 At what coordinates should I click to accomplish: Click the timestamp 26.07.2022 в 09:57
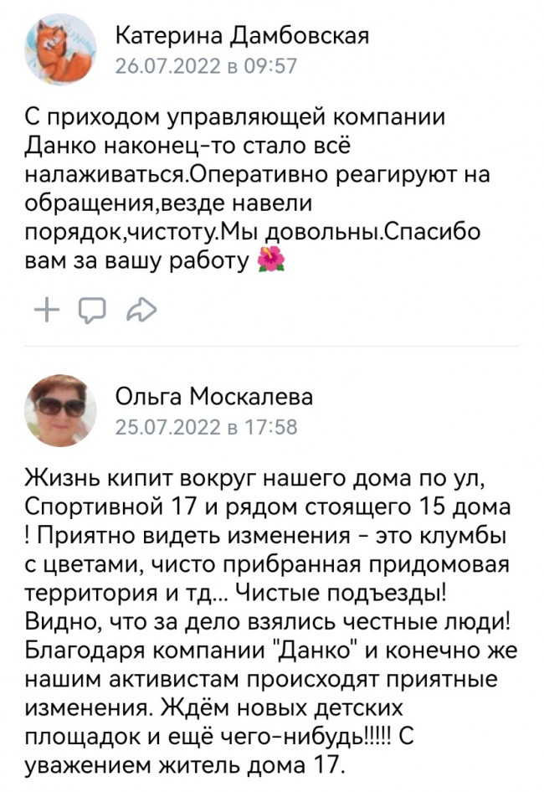pyautogui.click(x=207, y=66)
